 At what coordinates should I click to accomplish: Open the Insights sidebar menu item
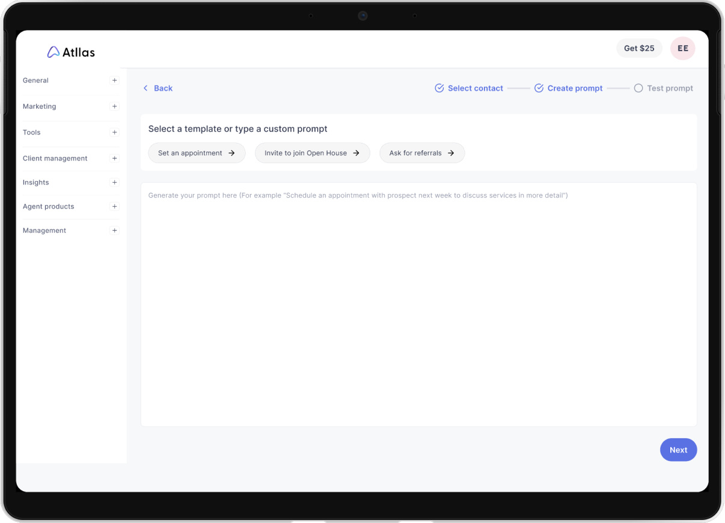[36, 183]
